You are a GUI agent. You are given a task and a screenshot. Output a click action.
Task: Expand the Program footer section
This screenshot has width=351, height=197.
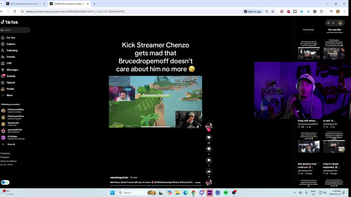tap(5, 157)
